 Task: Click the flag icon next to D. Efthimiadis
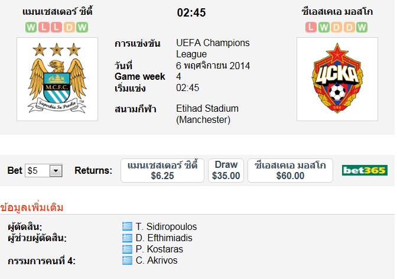click(127, 238)
